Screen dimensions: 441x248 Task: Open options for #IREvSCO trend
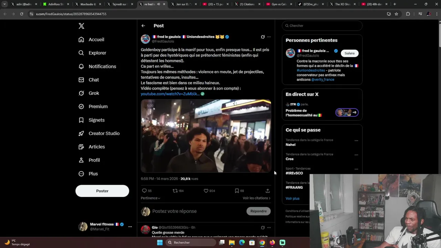pyautogui.click(x=356, y=169)
